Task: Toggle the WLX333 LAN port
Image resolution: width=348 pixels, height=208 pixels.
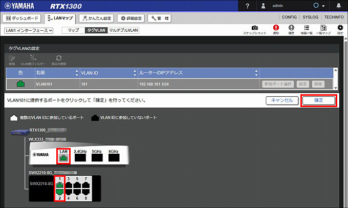Action: click(x=63, y=158)
